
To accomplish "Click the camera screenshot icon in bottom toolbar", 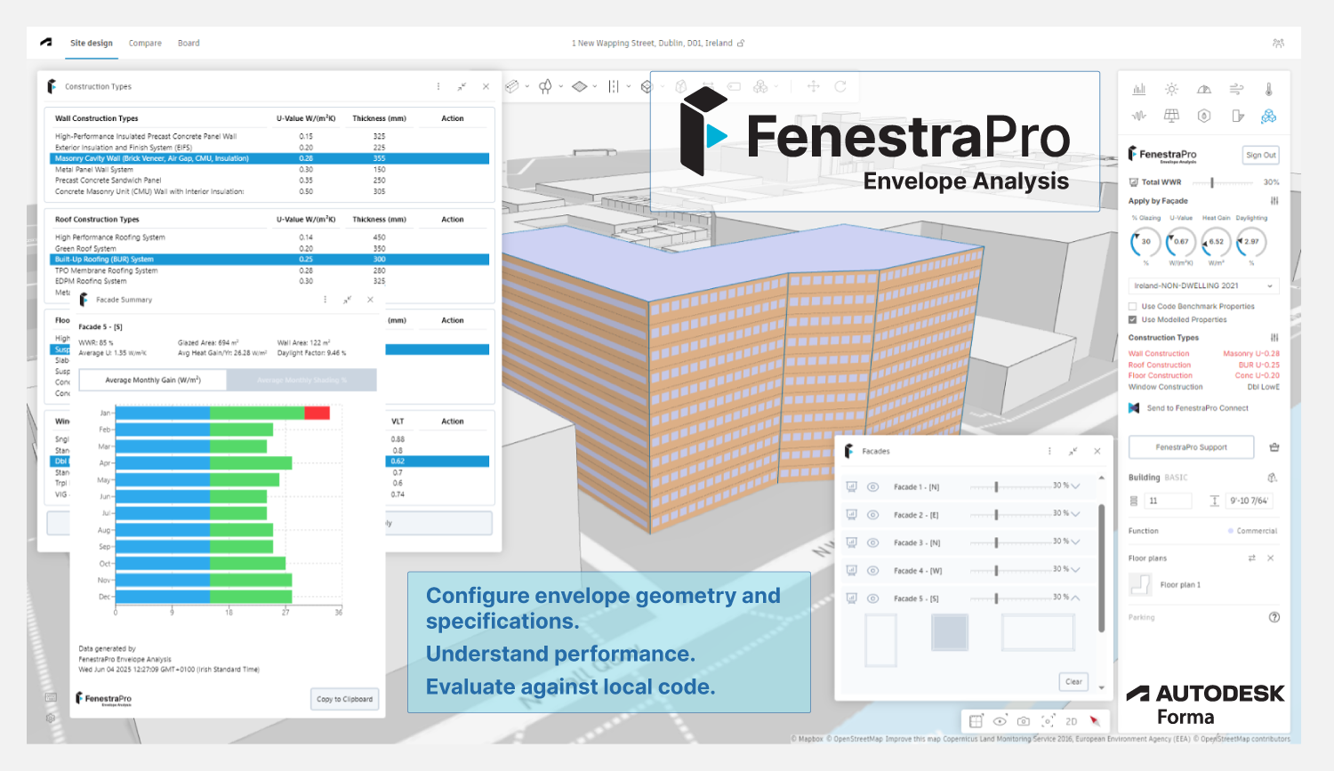I will (1024, 721).
